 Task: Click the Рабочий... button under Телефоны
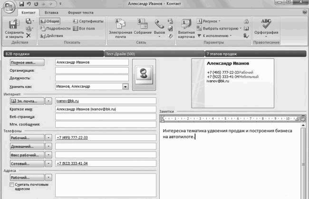27,138
